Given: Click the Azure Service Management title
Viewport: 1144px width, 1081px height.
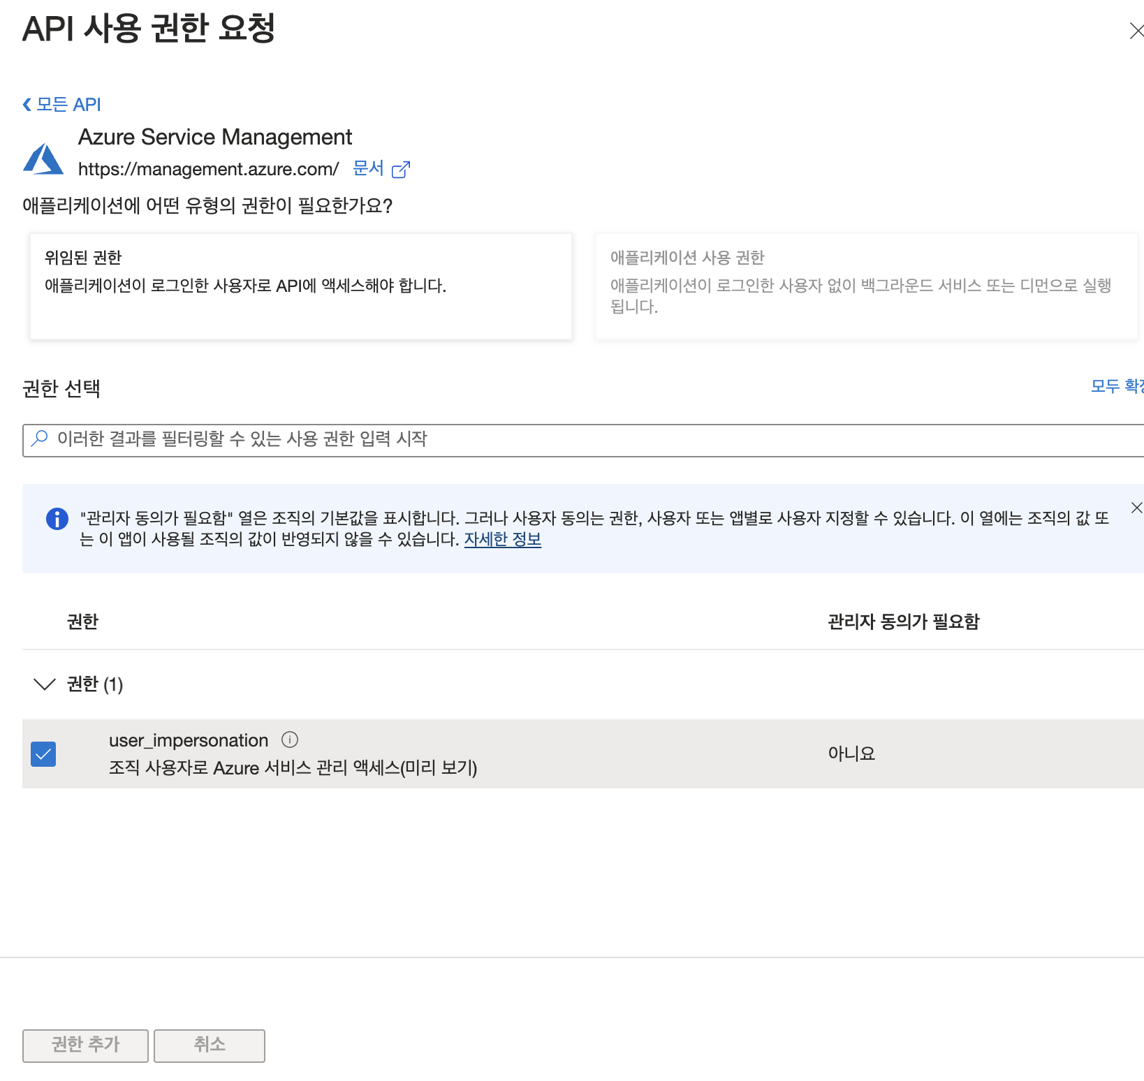Looking at the screenshot, I should click(x=215, y=137).
